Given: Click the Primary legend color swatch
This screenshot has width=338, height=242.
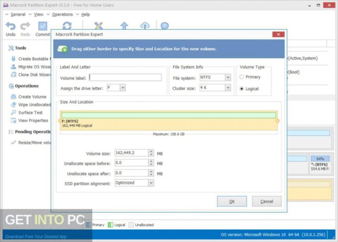Looking at the screenshot, I should (x=89, y=225).
